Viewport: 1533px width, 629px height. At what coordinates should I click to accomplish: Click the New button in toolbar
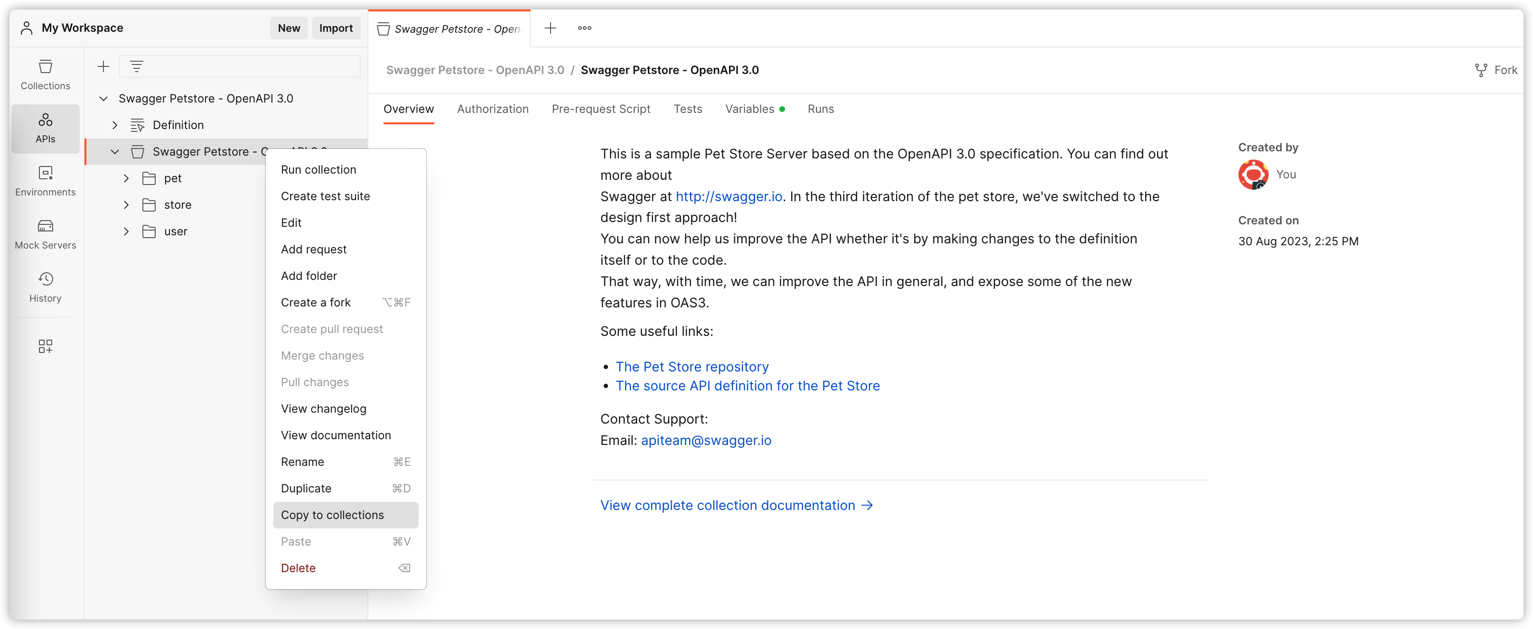288,28
